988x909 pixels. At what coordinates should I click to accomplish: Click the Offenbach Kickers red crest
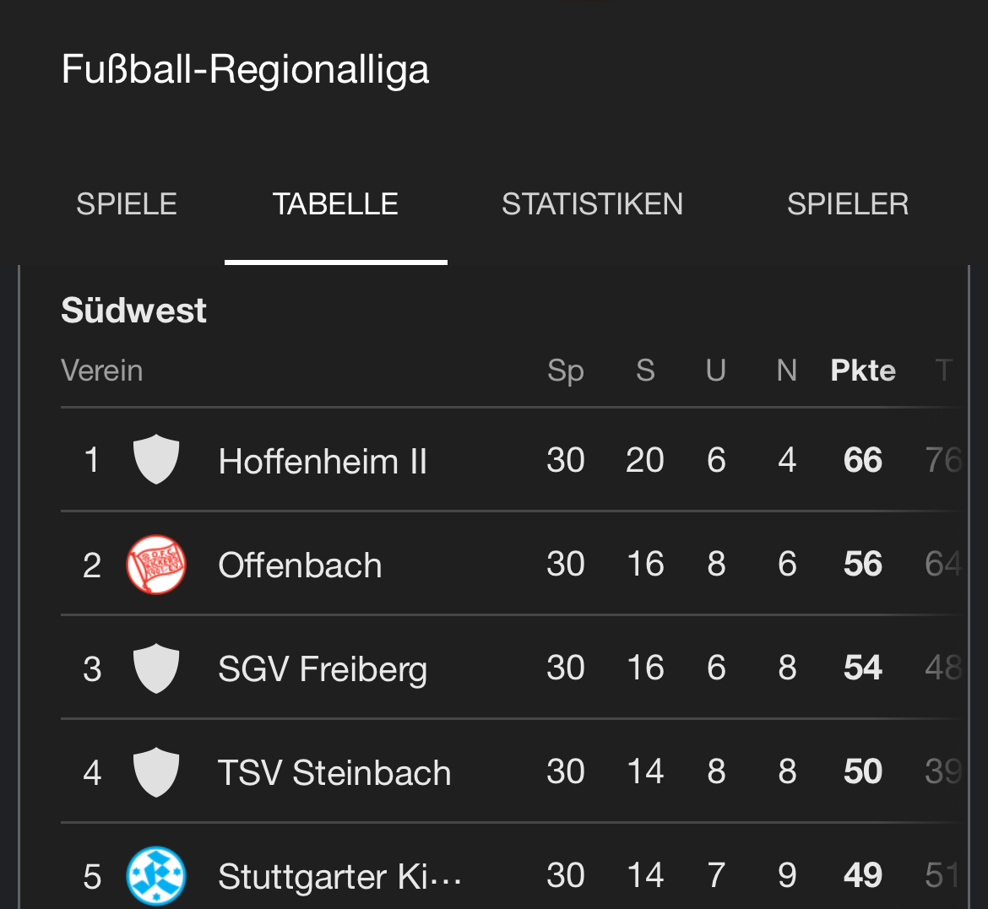click(156, 565)
